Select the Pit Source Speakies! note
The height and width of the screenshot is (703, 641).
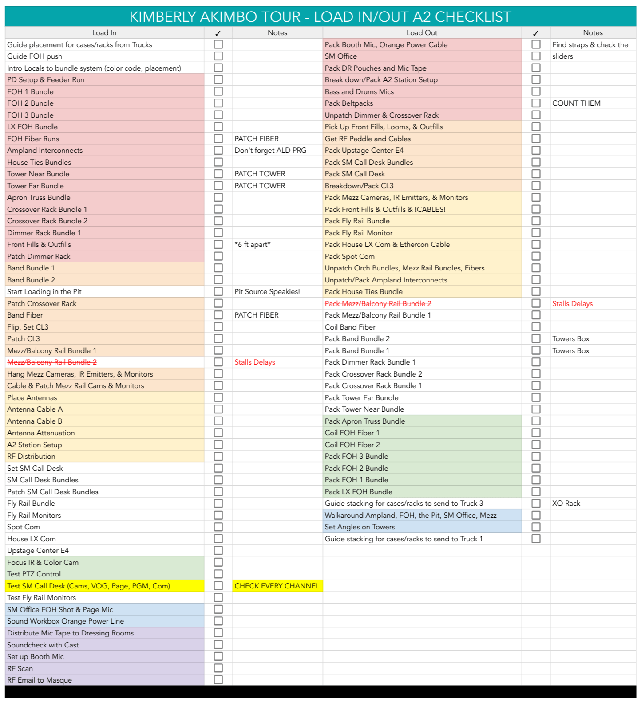click(277, 291)
